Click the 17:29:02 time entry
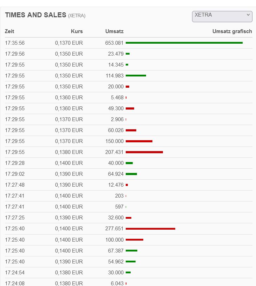This screenshot has width=256, height=286. pyautogui.click(x=15, y=174)
